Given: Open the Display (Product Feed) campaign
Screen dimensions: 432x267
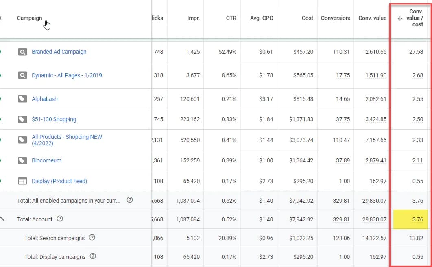Looking at the screenshot, I should click(x=59, y=181).
